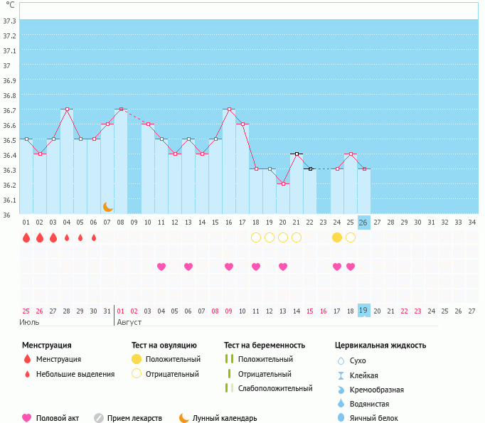
Task: Click the crescent moon icon on cycle day 07
Action: point(107,207)
